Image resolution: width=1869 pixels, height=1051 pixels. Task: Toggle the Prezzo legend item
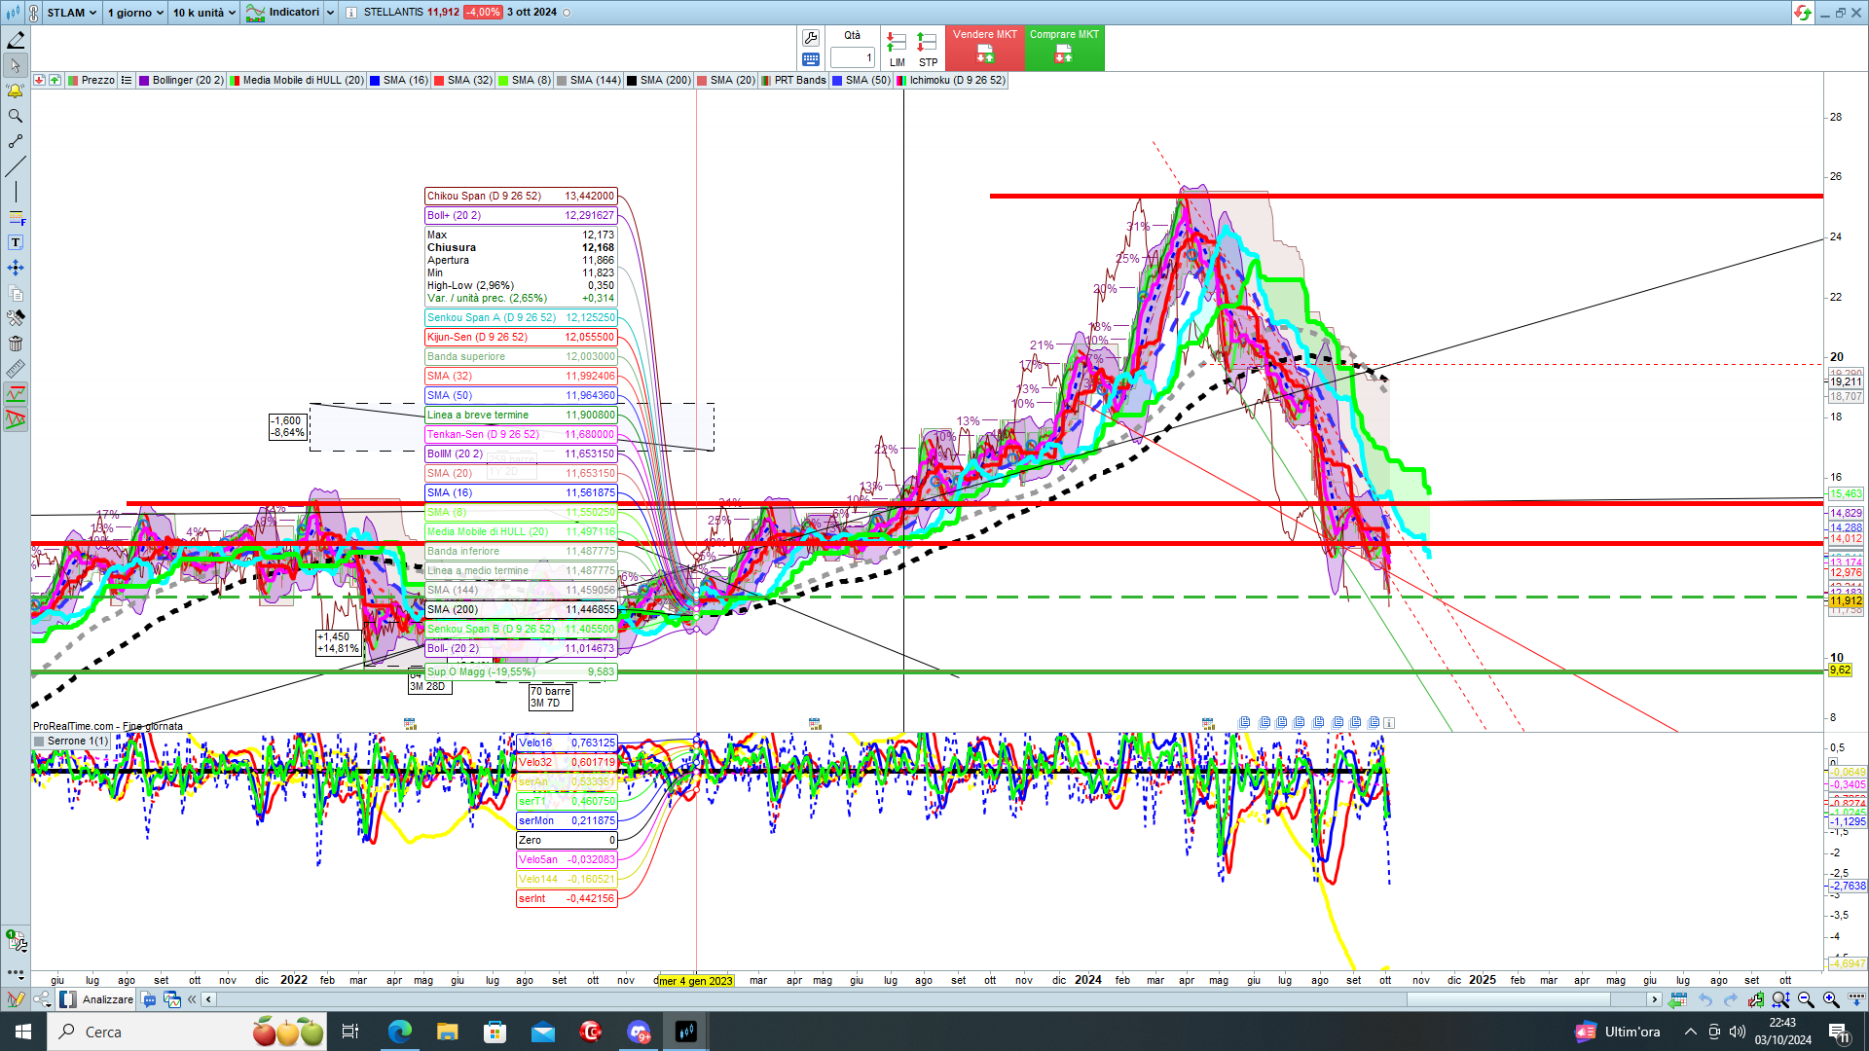click(x=92, y=81)
